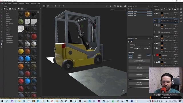Add a folder in the Layers panel
Viewport: 183px width, 103px height.
(x=175, y=9)
